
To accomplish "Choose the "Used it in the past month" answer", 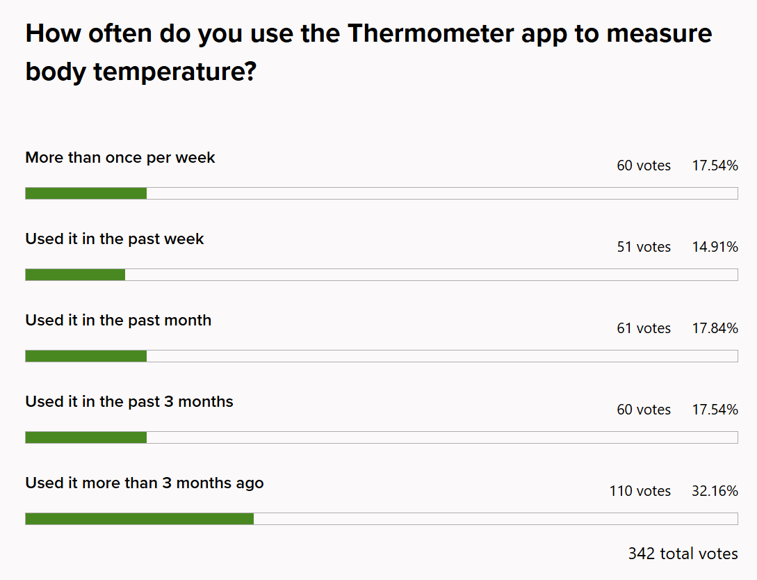I will (118, 321).
